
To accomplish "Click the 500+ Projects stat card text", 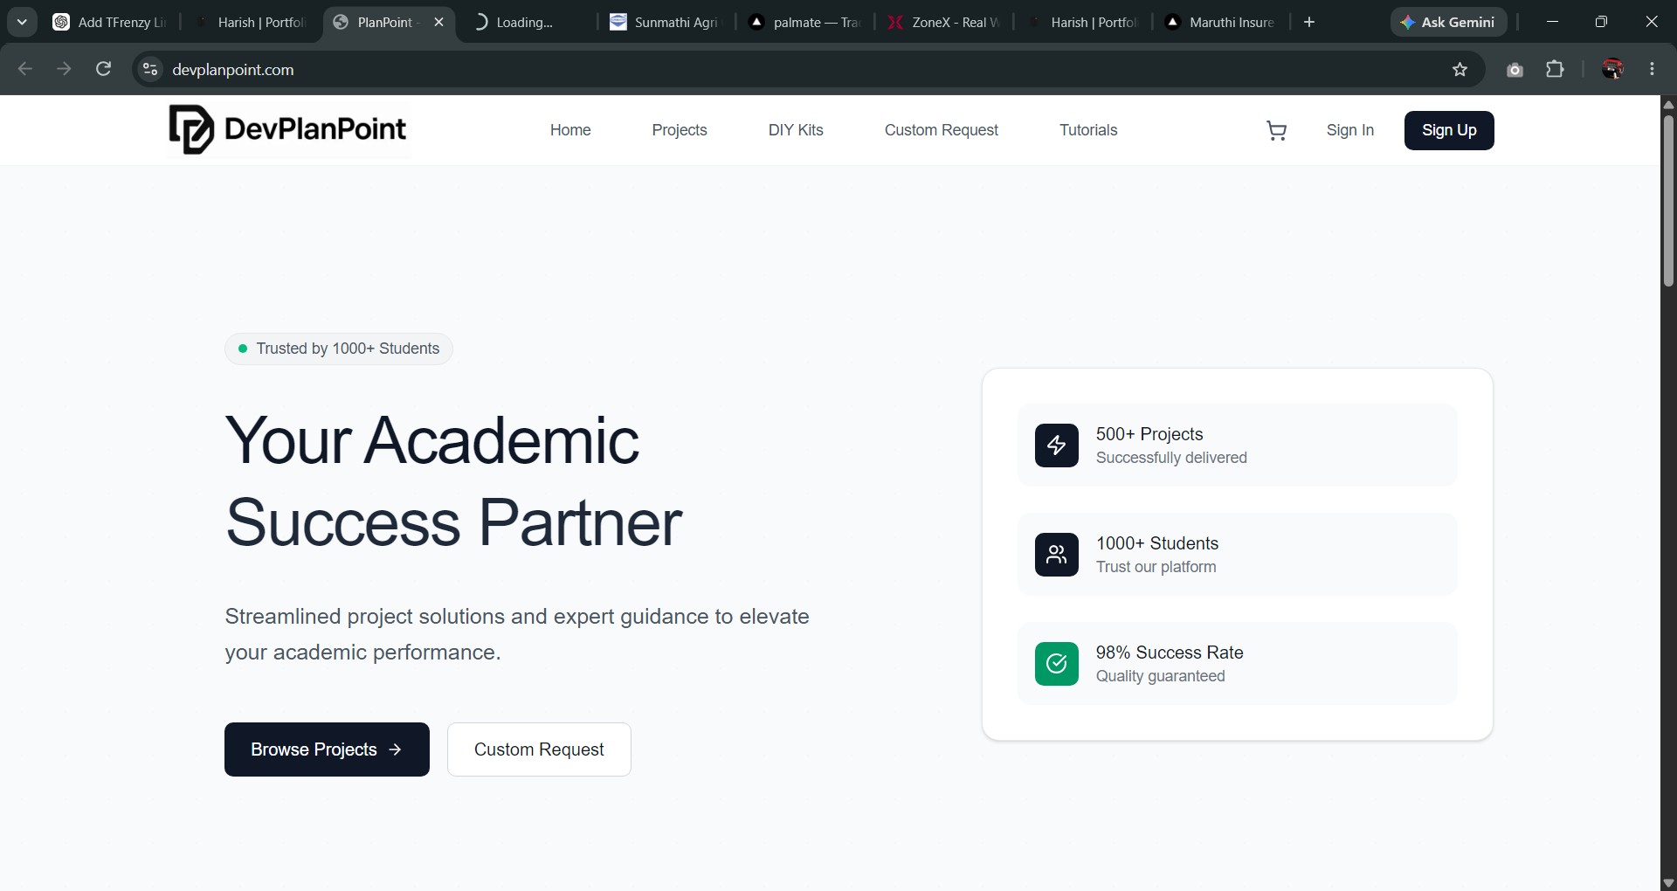I will 1149,434.
